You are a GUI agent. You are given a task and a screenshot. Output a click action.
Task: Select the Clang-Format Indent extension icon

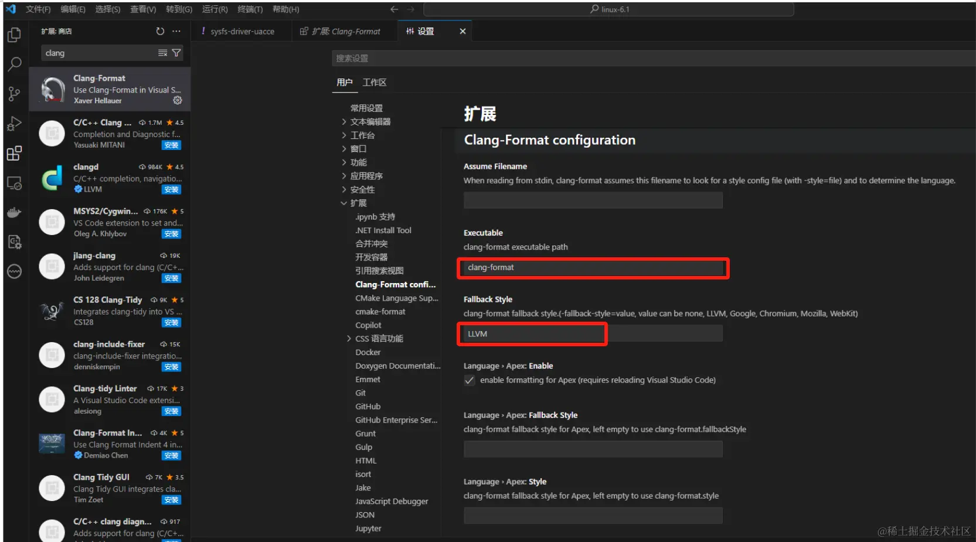52,444
